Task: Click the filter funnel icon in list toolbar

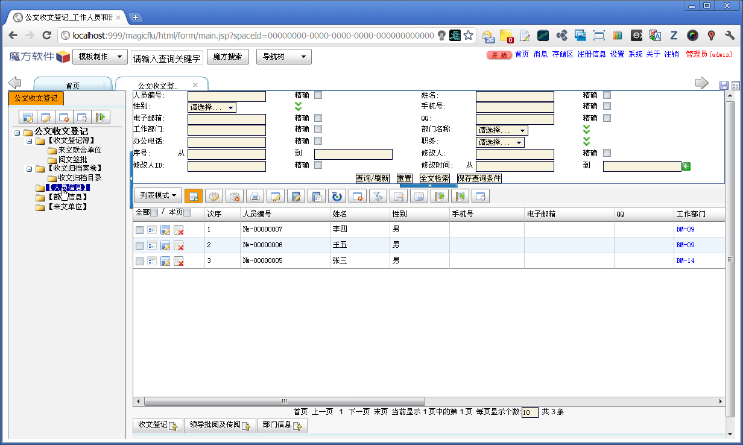Action: coord(378,196)
